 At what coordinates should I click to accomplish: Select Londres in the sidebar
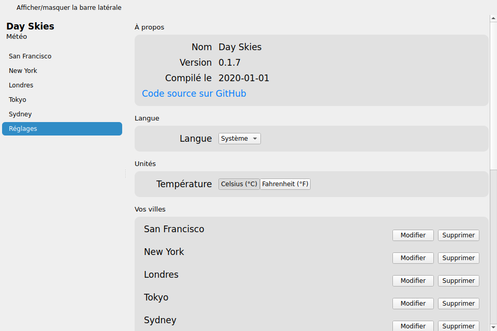[62, 85]
